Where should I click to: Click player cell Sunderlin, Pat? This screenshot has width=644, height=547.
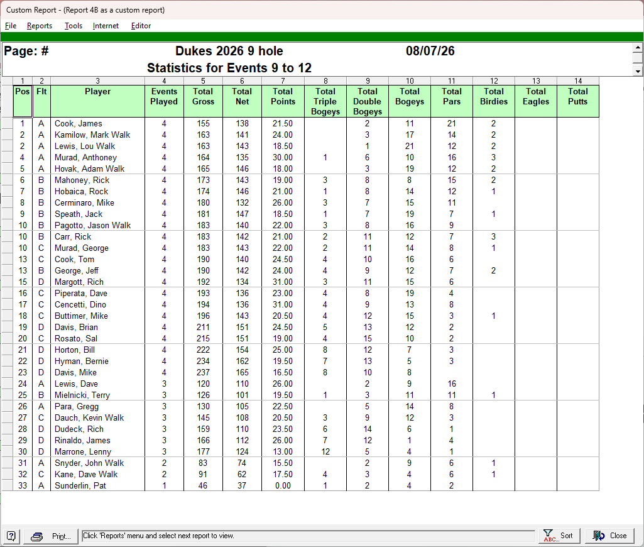98,485
